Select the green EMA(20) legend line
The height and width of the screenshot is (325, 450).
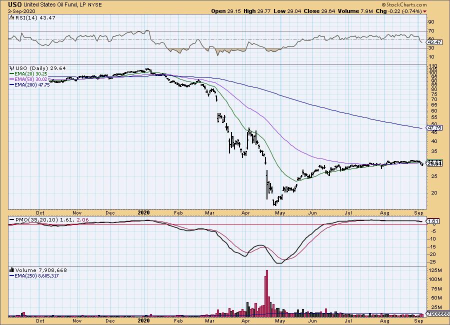point(11,74)
